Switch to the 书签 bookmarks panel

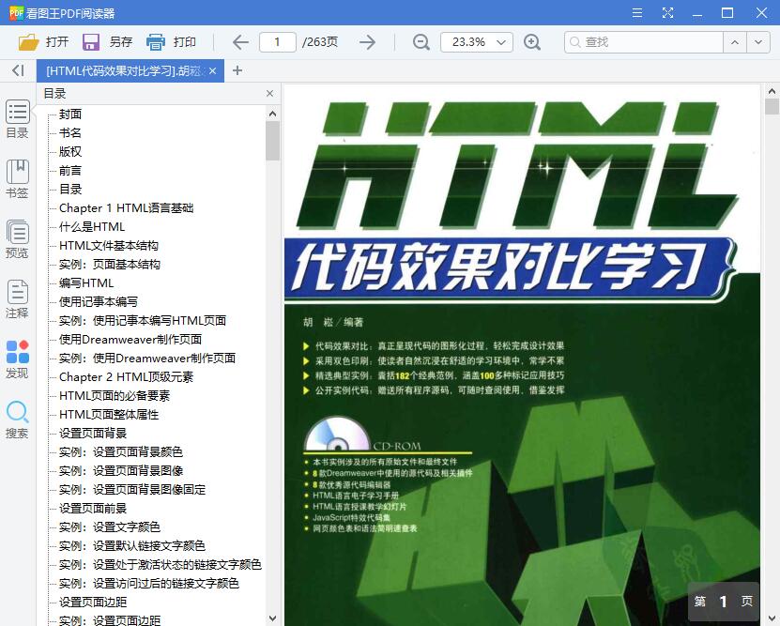pyautogui.click(x=17, y=174)
